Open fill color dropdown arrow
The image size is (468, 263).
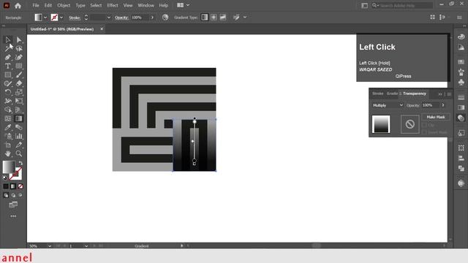(x=45, y=18)
